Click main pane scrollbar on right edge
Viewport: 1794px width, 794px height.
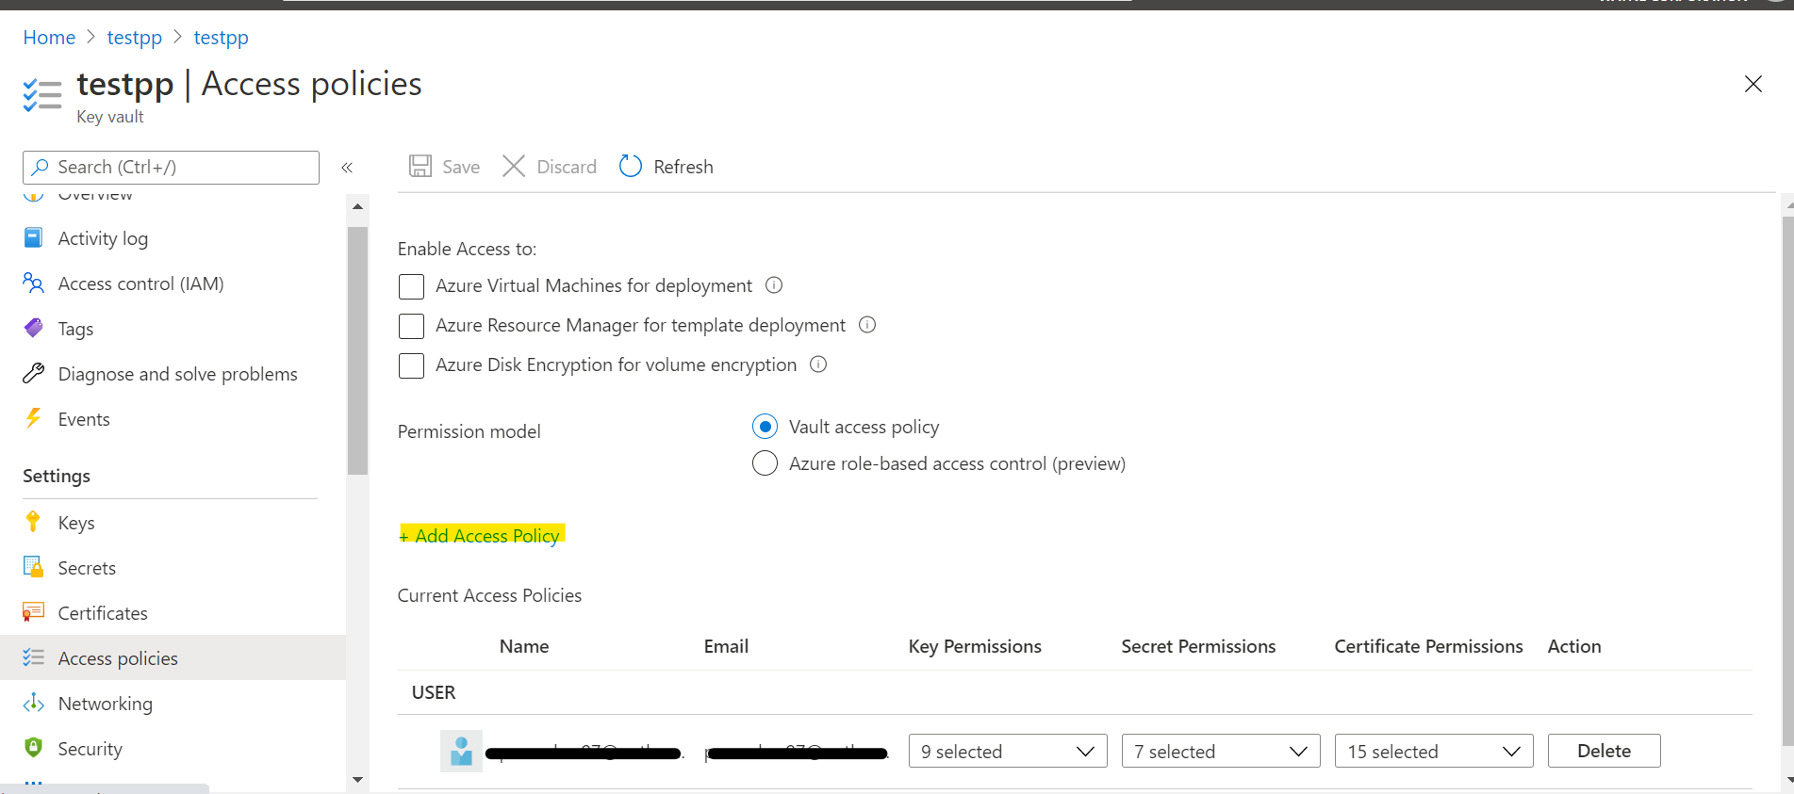click(1787, 480)
